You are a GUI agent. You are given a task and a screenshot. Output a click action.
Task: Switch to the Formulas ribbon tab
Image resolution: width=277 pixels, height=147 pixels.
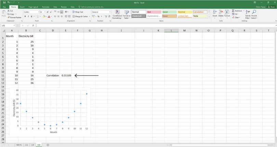(x=45, y=7)
